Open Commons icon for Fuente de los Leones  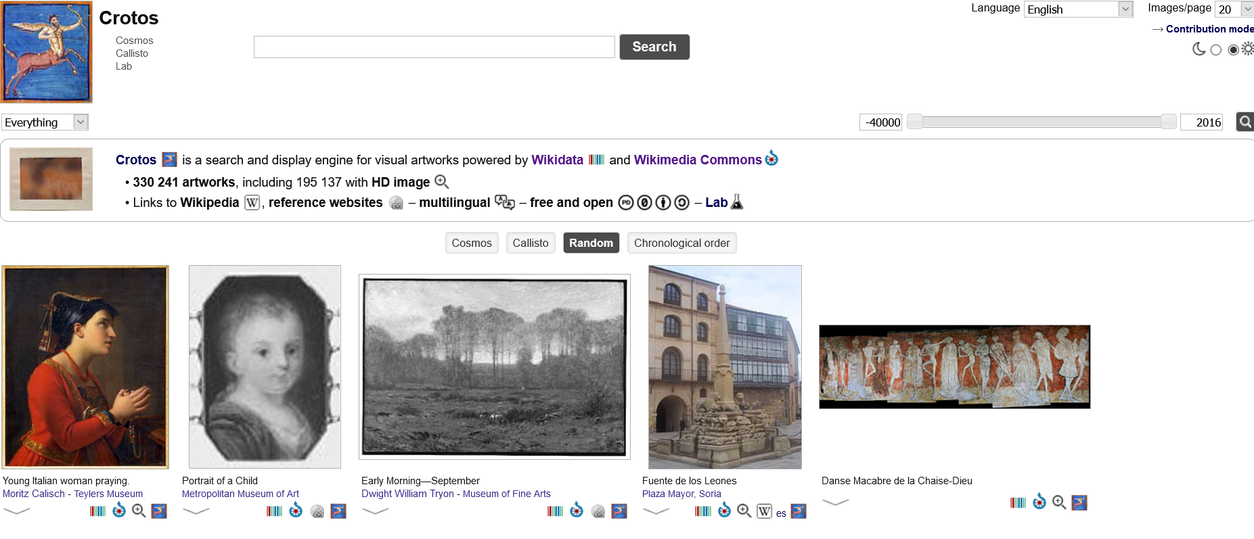pyautogui.click(x=724, y=510)
